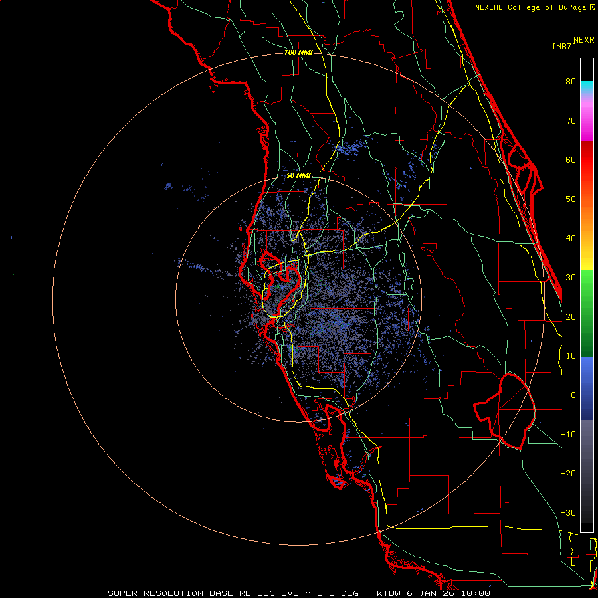
Task: Click the 70 value on dBZ scale
Action: pyautogui.click(x=571, y=121)
